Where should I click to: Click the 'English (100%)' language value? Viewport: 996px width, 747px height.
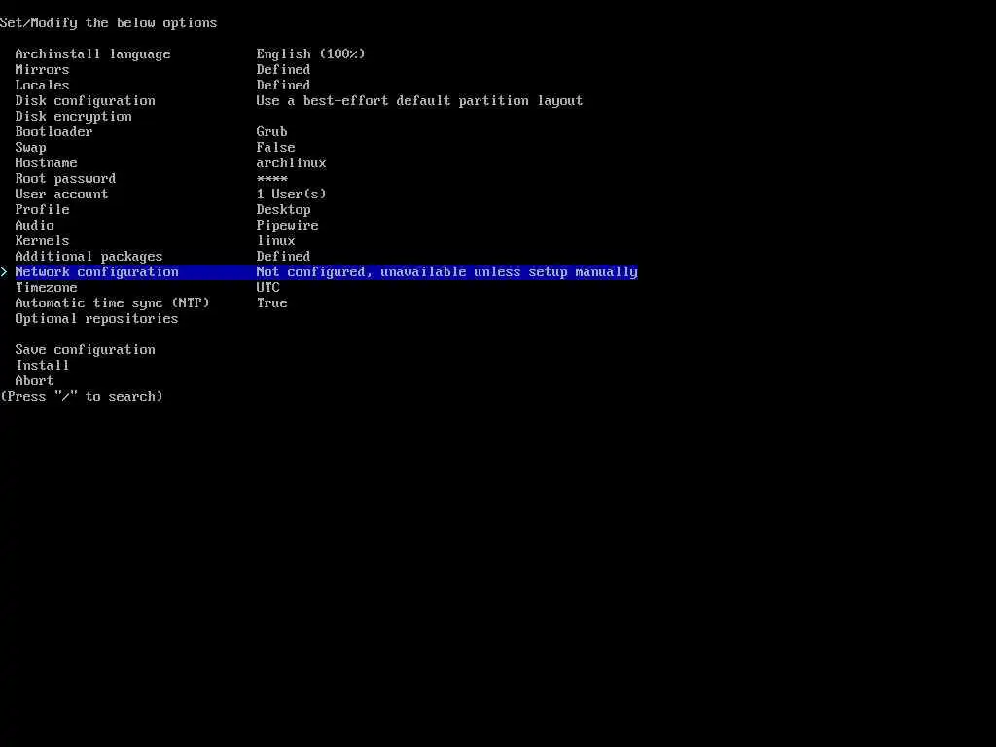point(310,54)
